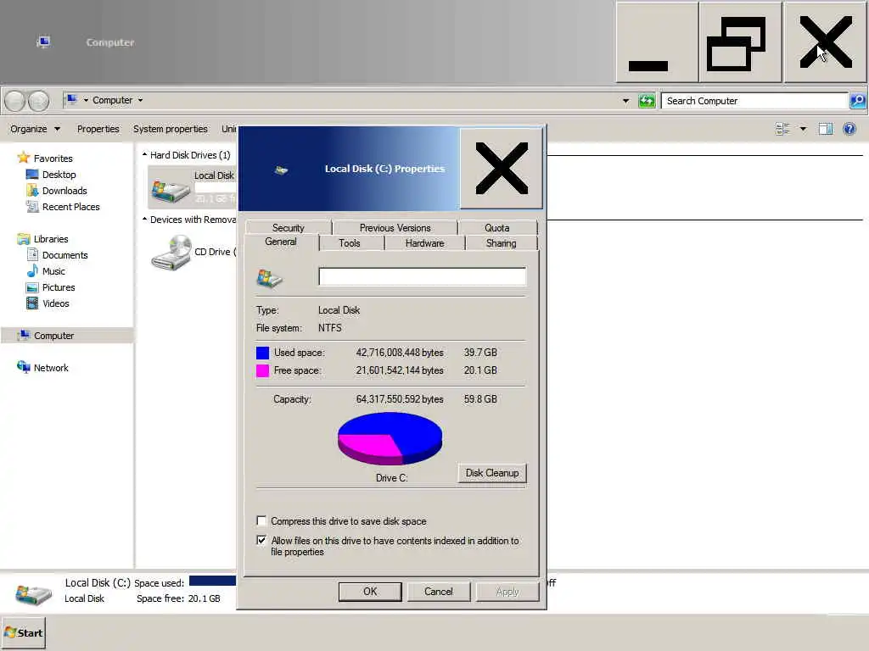Click the search magnifier icon
This screenshot has width=869, height=651.
(x=858, y=101)
